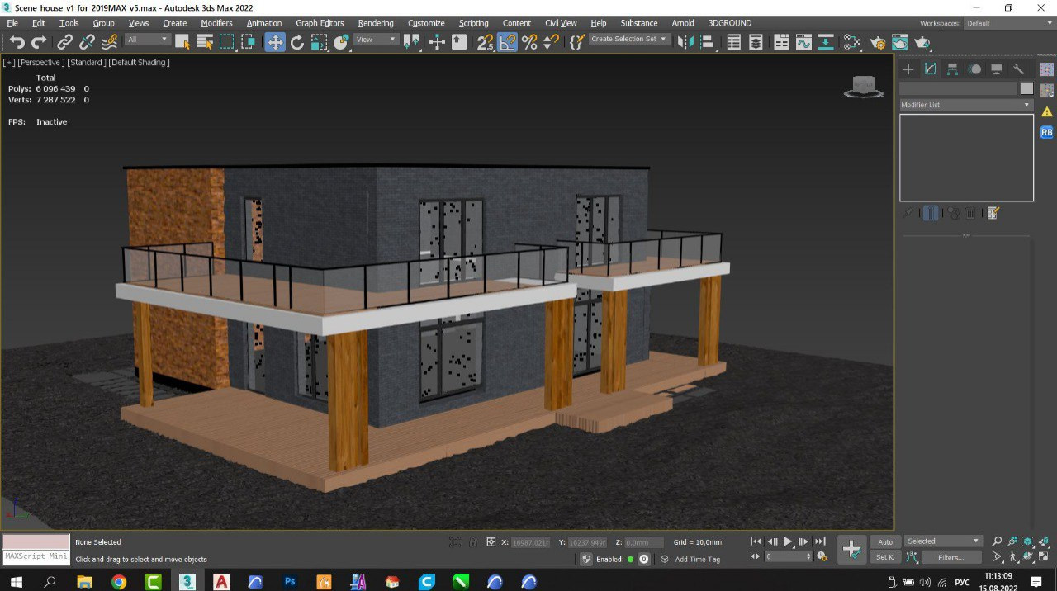Viewport: 1057px width, 591px height.
Task: Open the Graph Editors menu
Action: pos(320,23)
